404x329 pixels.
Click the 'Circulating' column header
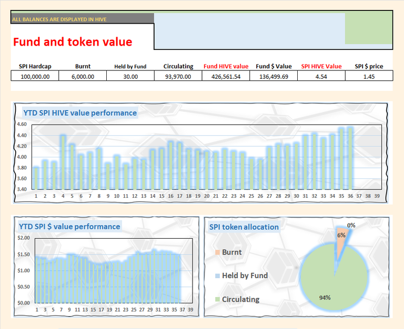pos(178,66)
